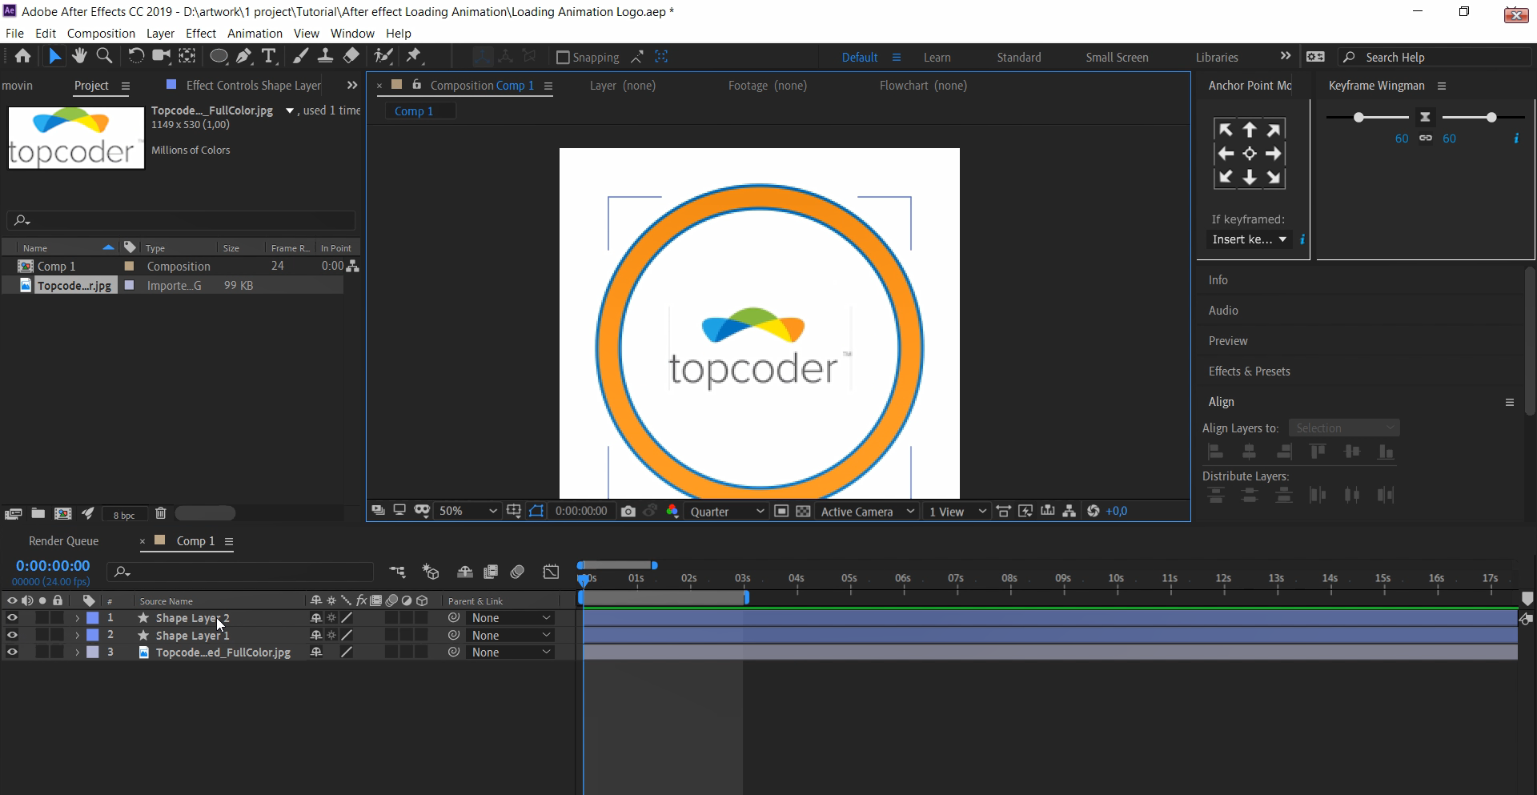The height and width of the screenshot is (795, 1537).
Task: Expand Shape Layer 1 properties
Action: [77, 635]
